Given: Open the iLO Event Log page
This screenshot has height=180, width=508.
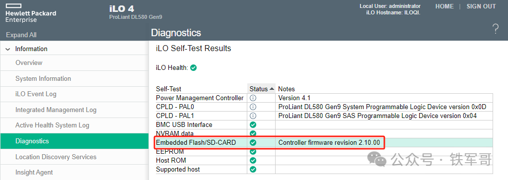Looking at the screenshot, I should click(36, 94).
